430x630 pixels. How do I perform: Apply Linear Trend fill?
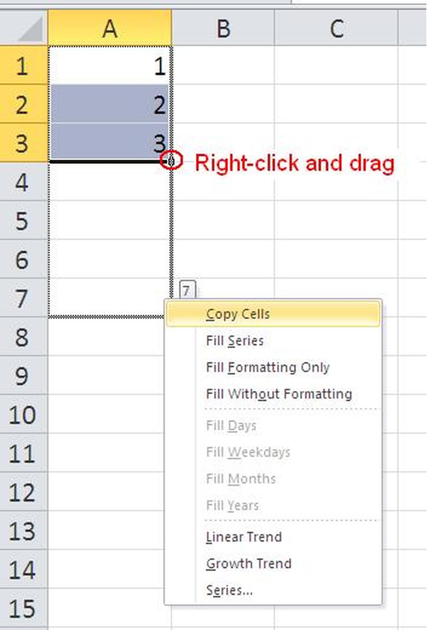coord(244,536)
